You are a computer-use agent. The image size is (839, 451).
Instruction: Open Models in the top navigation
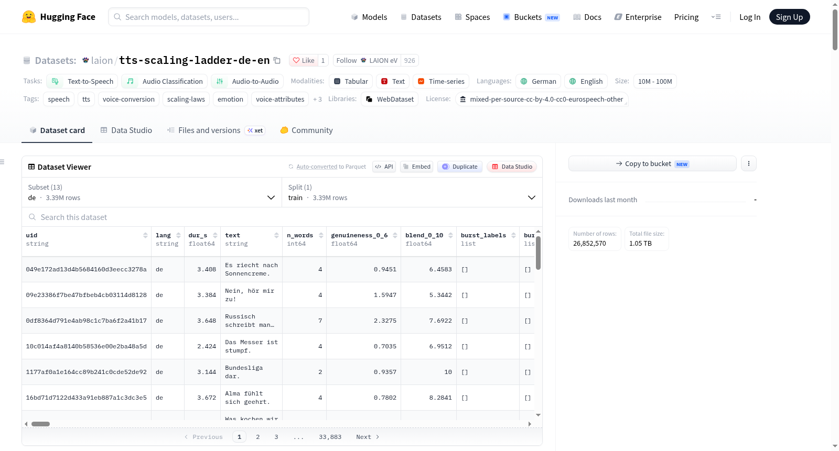point(369,17)
